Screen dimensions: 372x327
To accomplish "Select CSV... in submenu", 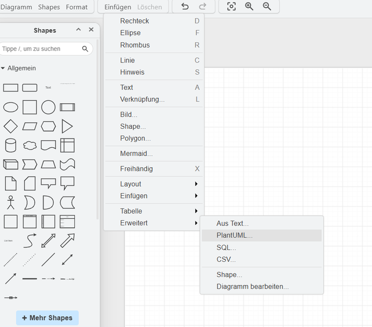I will point(262,259).
